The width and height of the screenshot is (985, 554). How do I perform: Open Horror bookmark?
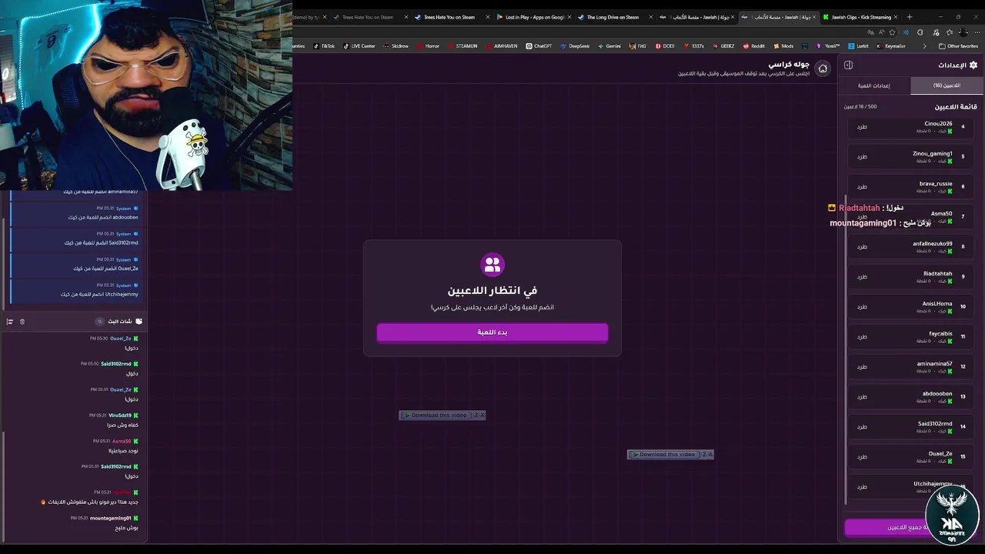pos(428,46)
